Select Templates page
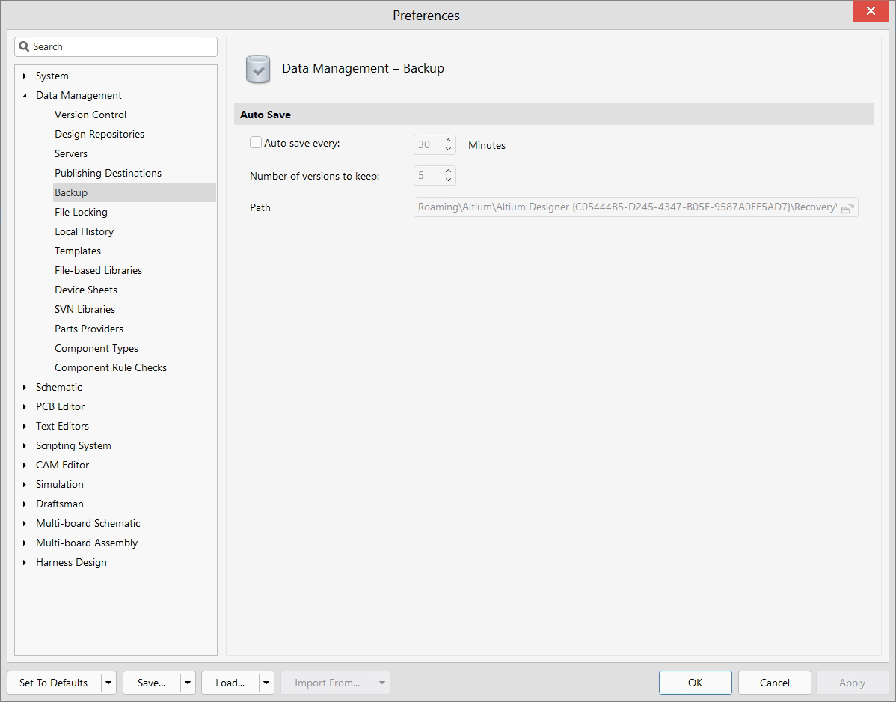 [78, 251]
